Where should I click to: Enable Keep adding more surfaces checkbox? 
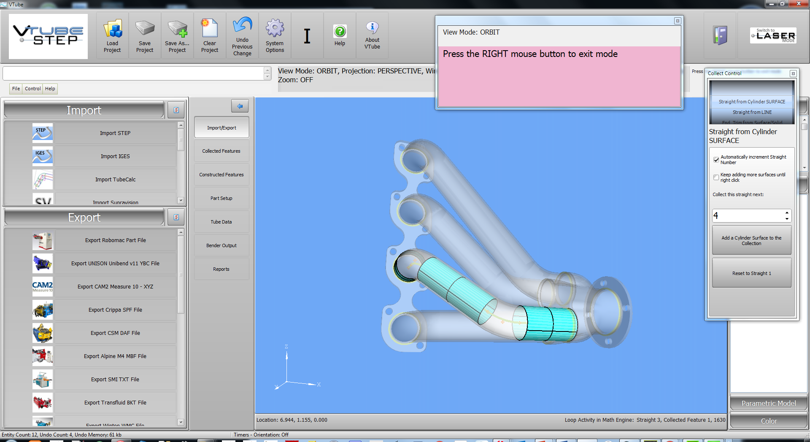[716, 178]
